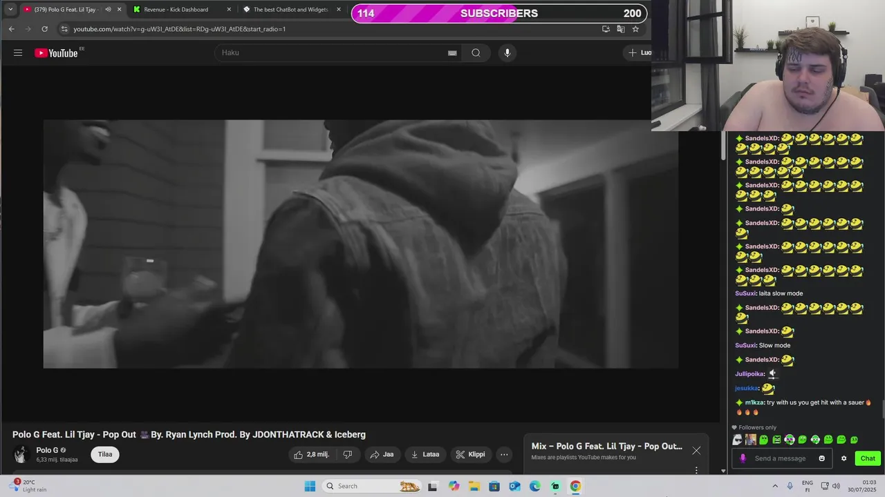Go to the YouTube home logo
Image resolution: width=885 pixels, height=497 pixels.
tap(56, 53)
